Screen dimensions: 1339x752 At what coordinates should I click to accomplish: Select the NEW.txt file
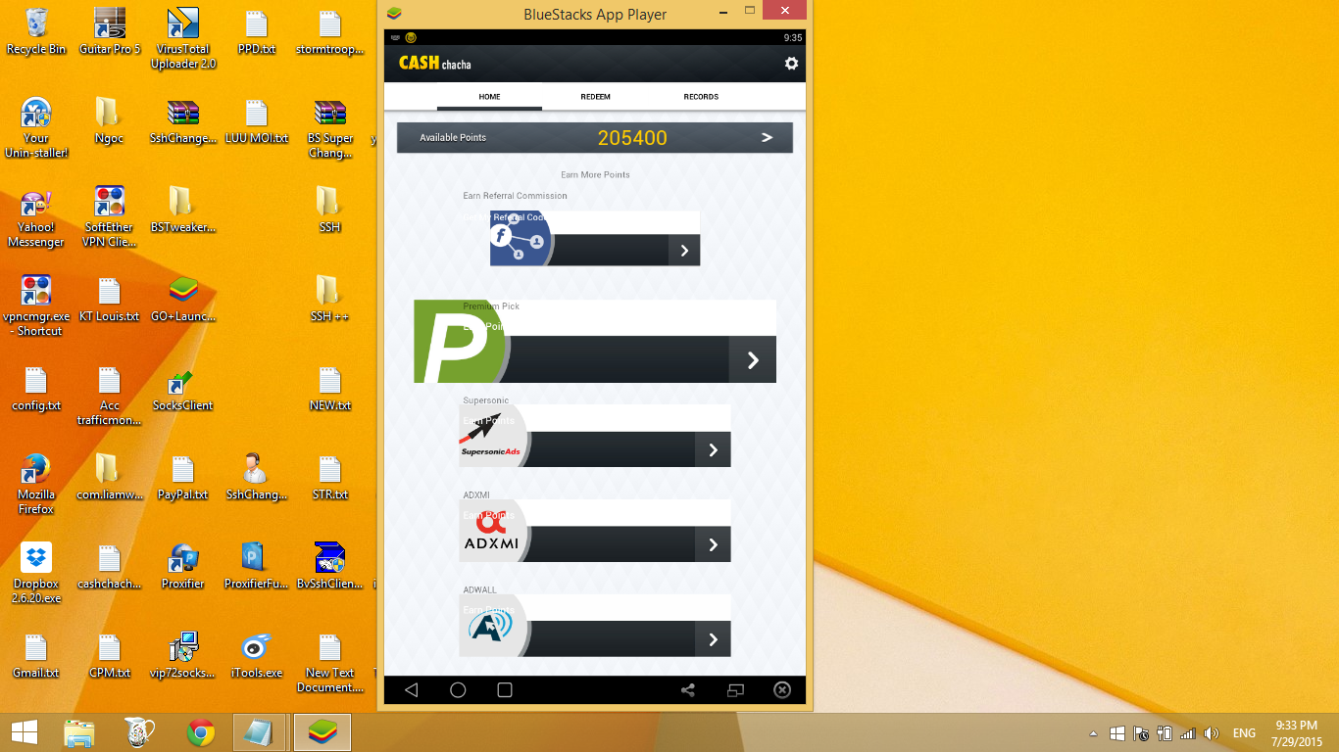(x=330, y=388)
